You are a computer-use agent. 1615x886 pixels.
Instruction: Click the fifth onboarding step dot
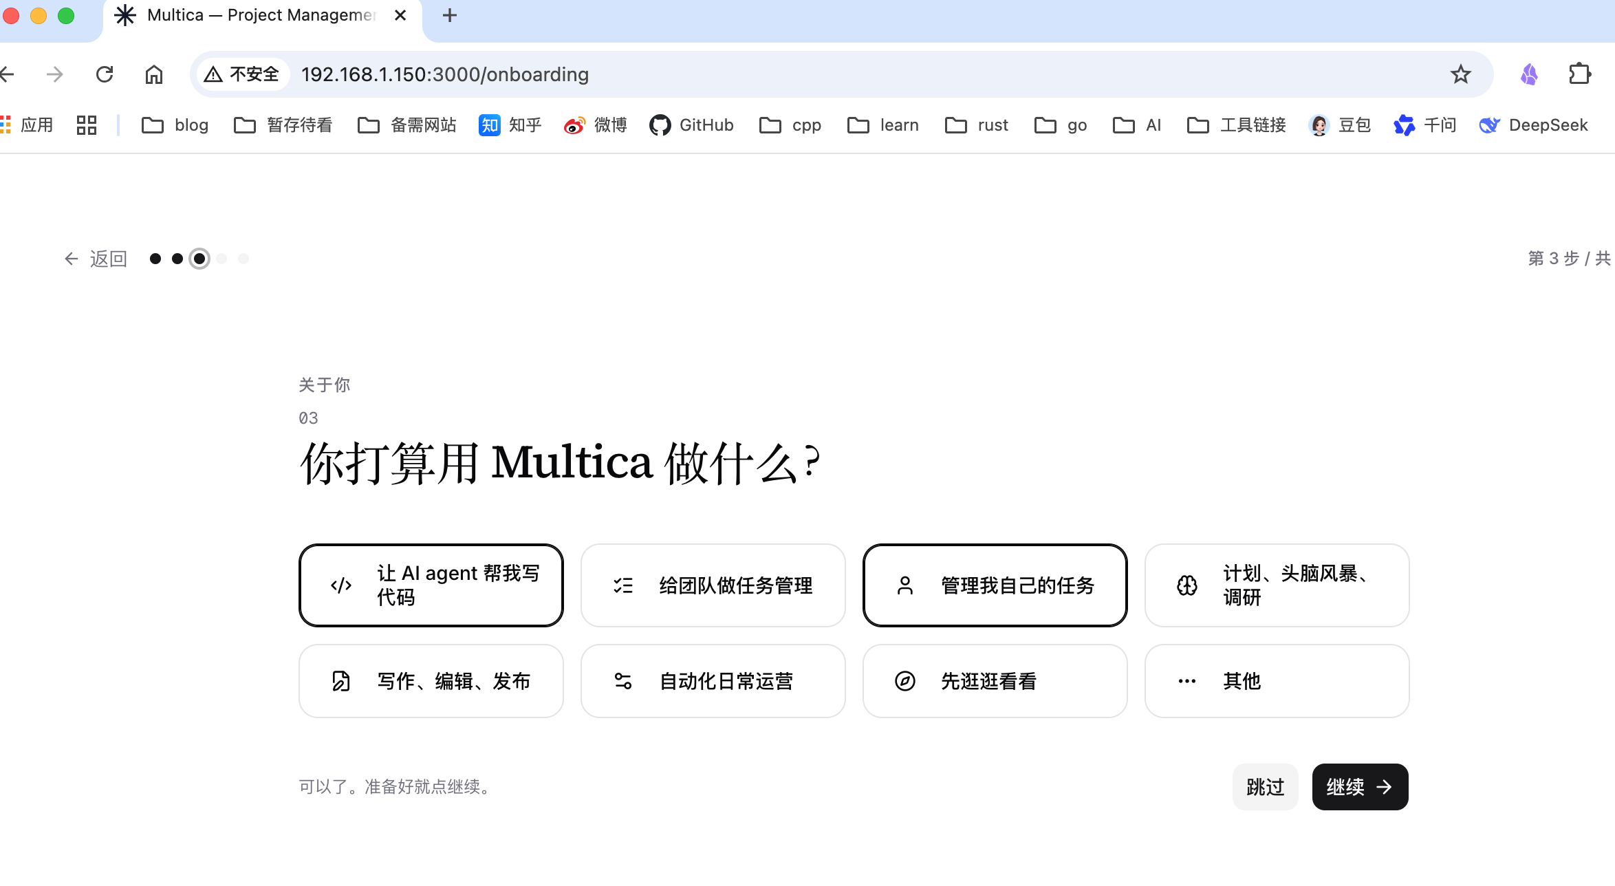click(243, 259)
